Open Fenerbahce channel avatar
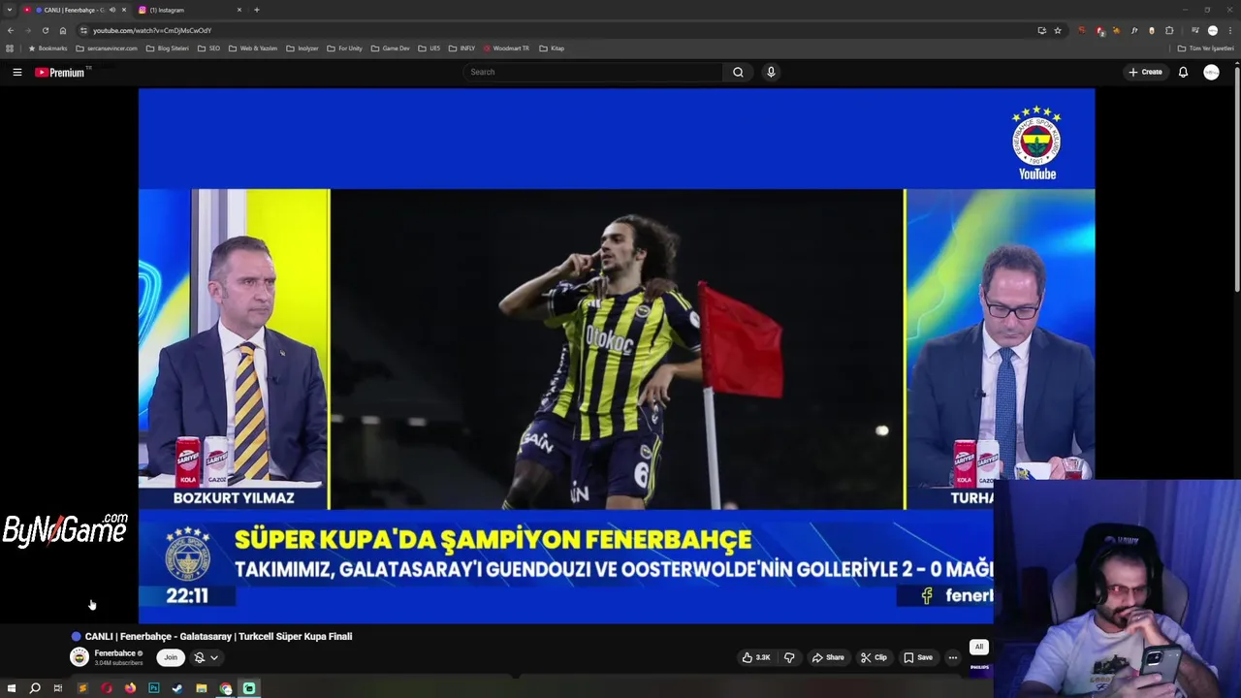 80,657
